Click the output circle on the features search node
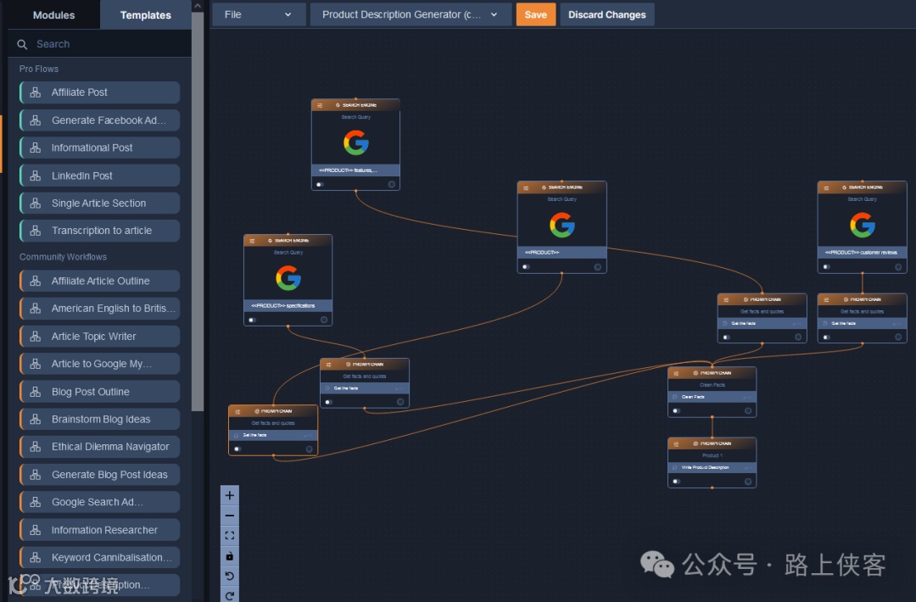 pos(391,185)
